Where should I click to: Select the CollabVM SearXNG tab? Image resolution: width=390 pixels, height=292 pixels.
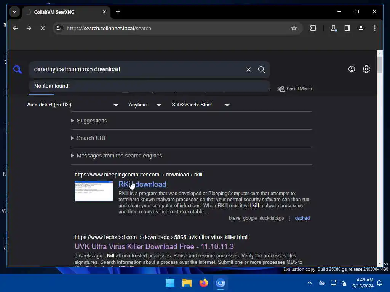pos(66,12)
